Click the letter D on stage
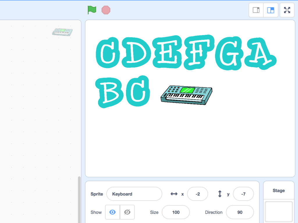 [x=136, y=52]
